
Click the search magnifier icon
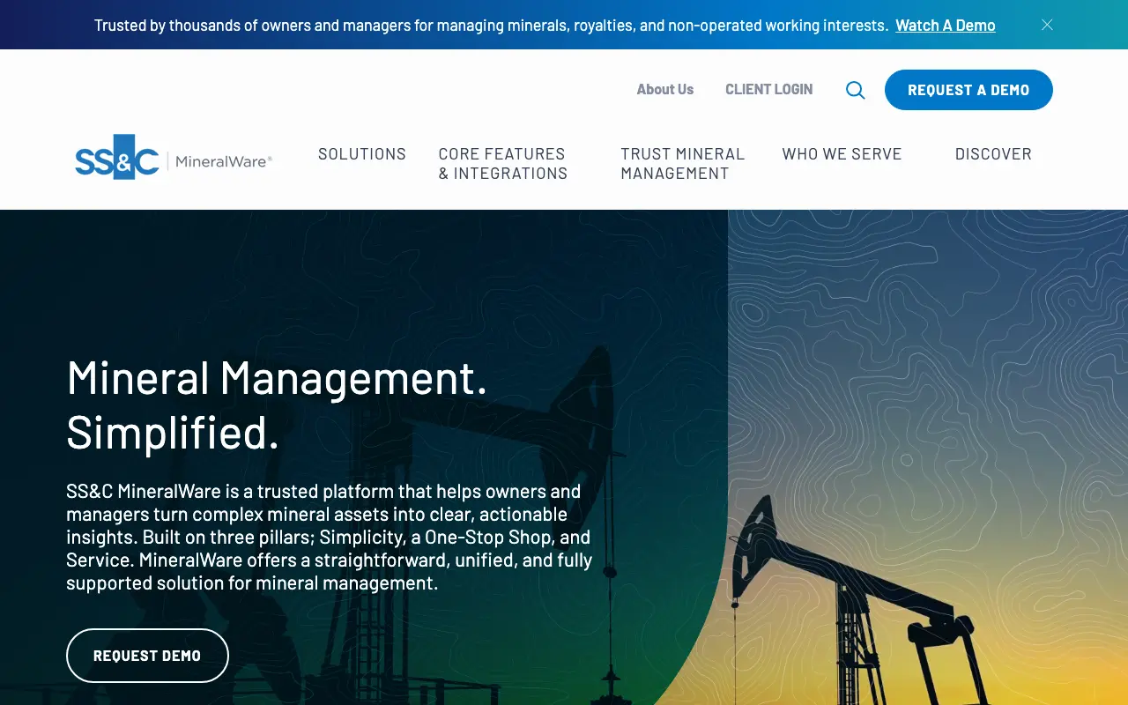click(x=855, y=90)
